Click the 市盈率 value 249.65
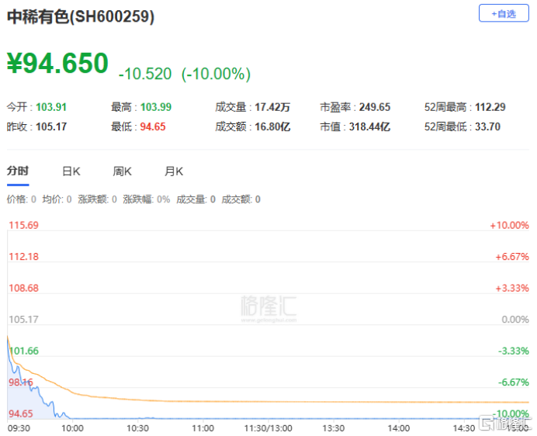The width and height of the screenshot is (537, 436). [373, 107]
